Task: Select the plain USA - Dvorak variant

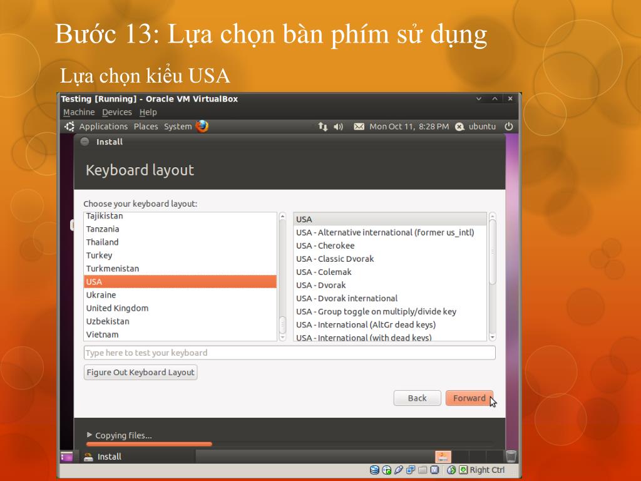Action: 391,285
